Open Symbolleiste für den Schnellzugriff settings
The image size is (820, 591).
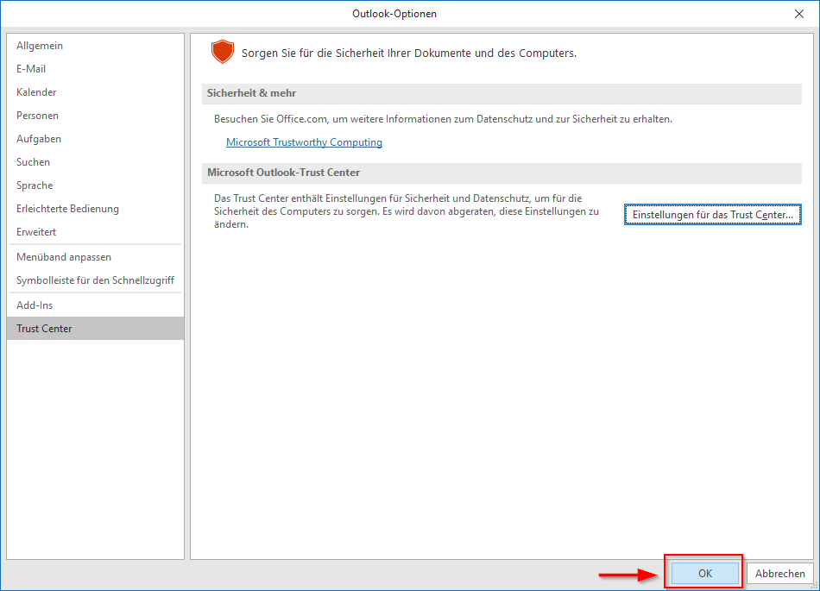(95, 280)
